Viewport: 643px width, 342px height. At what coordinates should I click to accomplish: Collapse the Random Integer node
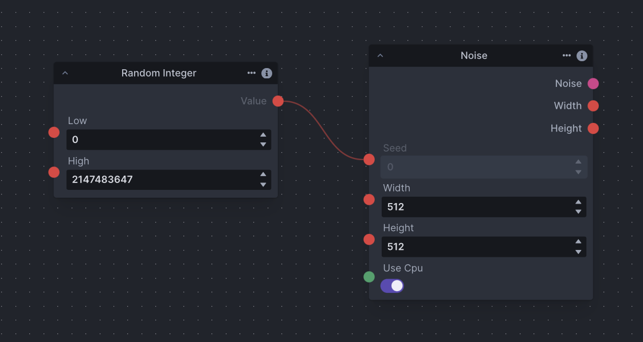tap(65, 73)
